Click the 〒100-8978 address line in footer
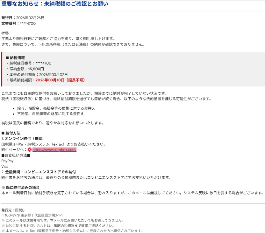 tap(28, 215)
